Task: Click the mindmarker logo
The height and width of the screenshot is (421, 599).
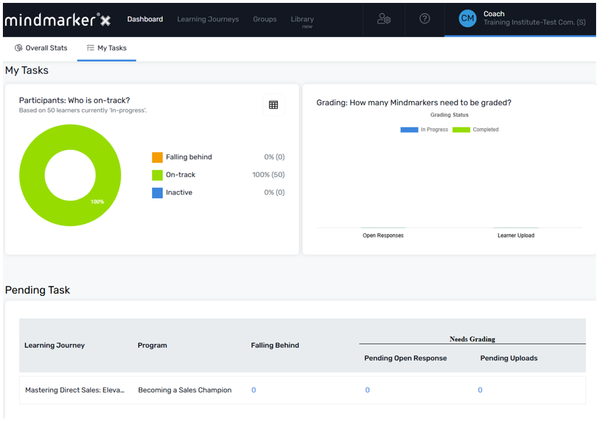Action: 57,20
